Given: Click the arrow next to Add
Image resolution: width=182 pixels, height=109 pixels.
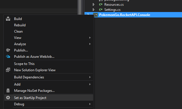Looking at the screenshot, I should click(x=90, y=84).
